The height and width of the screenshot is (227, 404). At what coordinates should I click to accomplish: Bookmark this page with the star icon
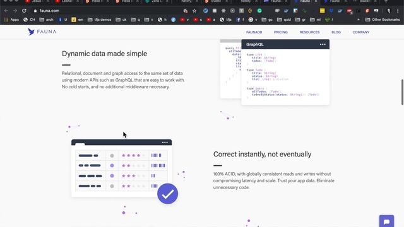194,11
